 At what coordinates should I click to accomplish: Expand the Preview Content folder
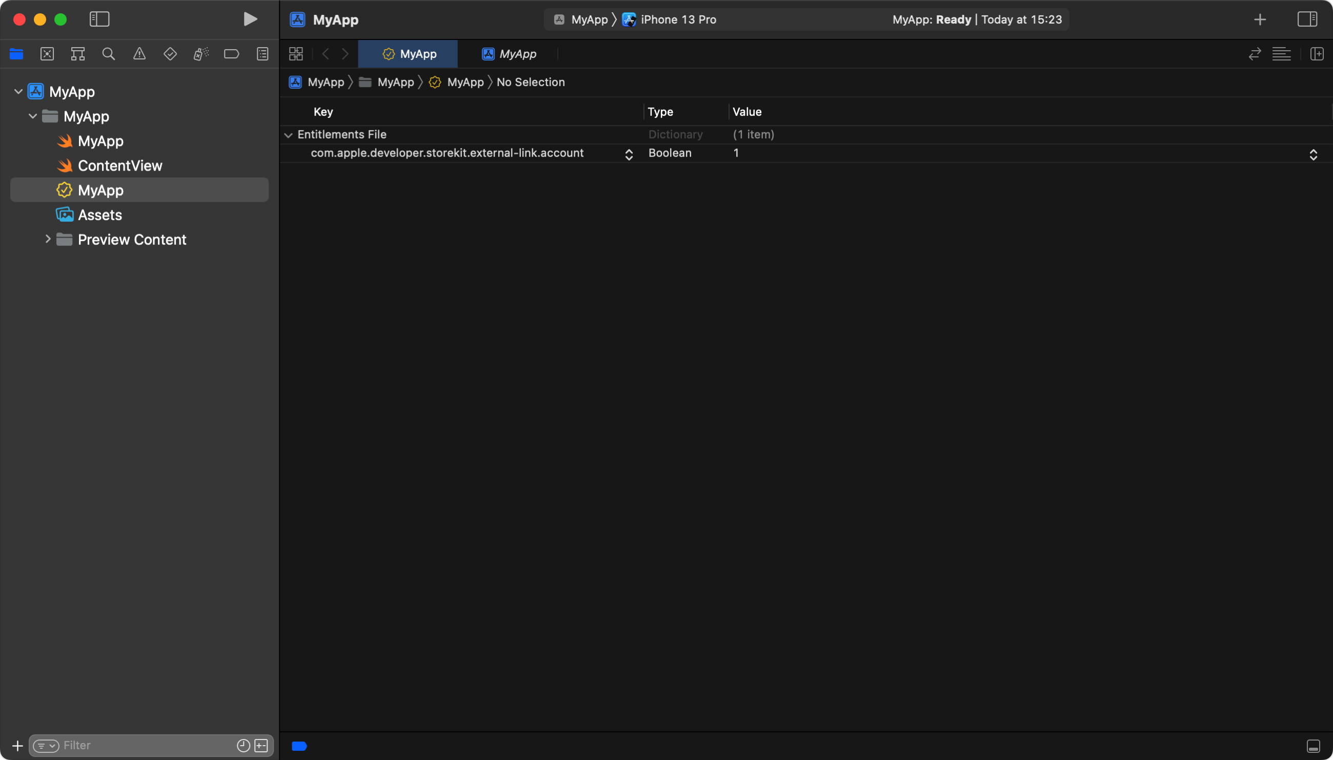coord(47,240)
